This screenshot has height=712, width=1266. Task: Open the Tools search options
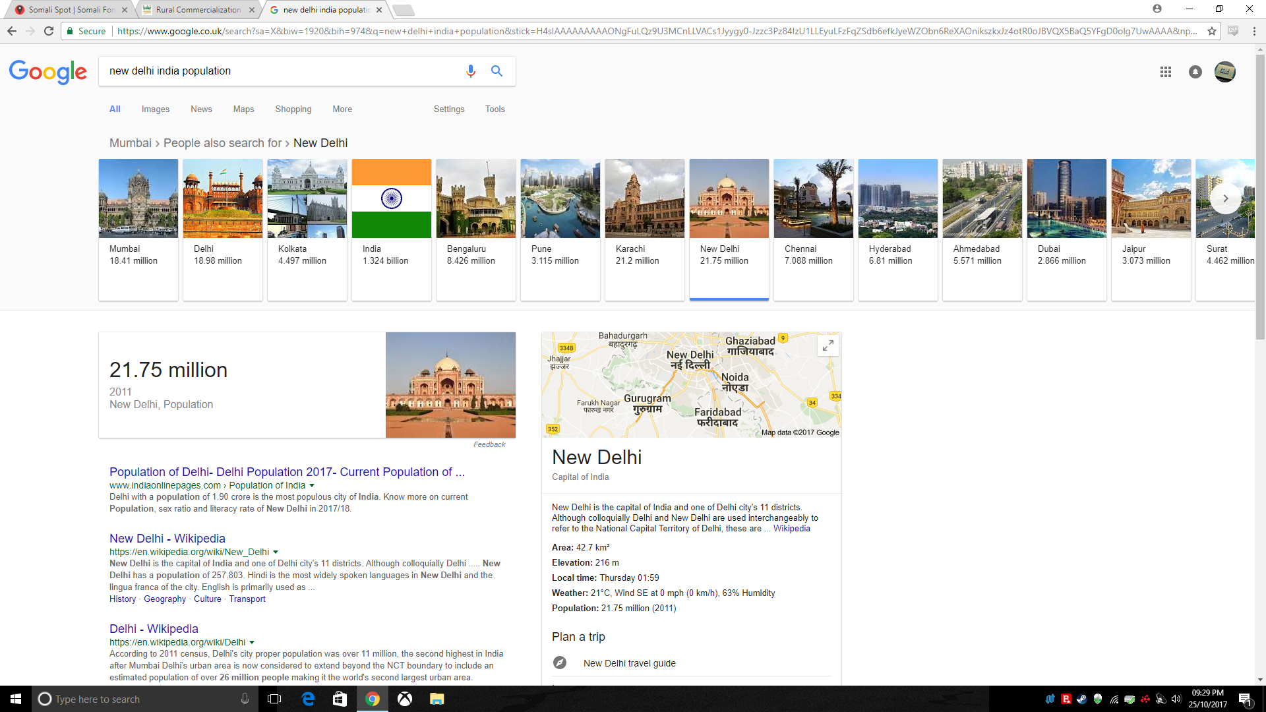495,109
